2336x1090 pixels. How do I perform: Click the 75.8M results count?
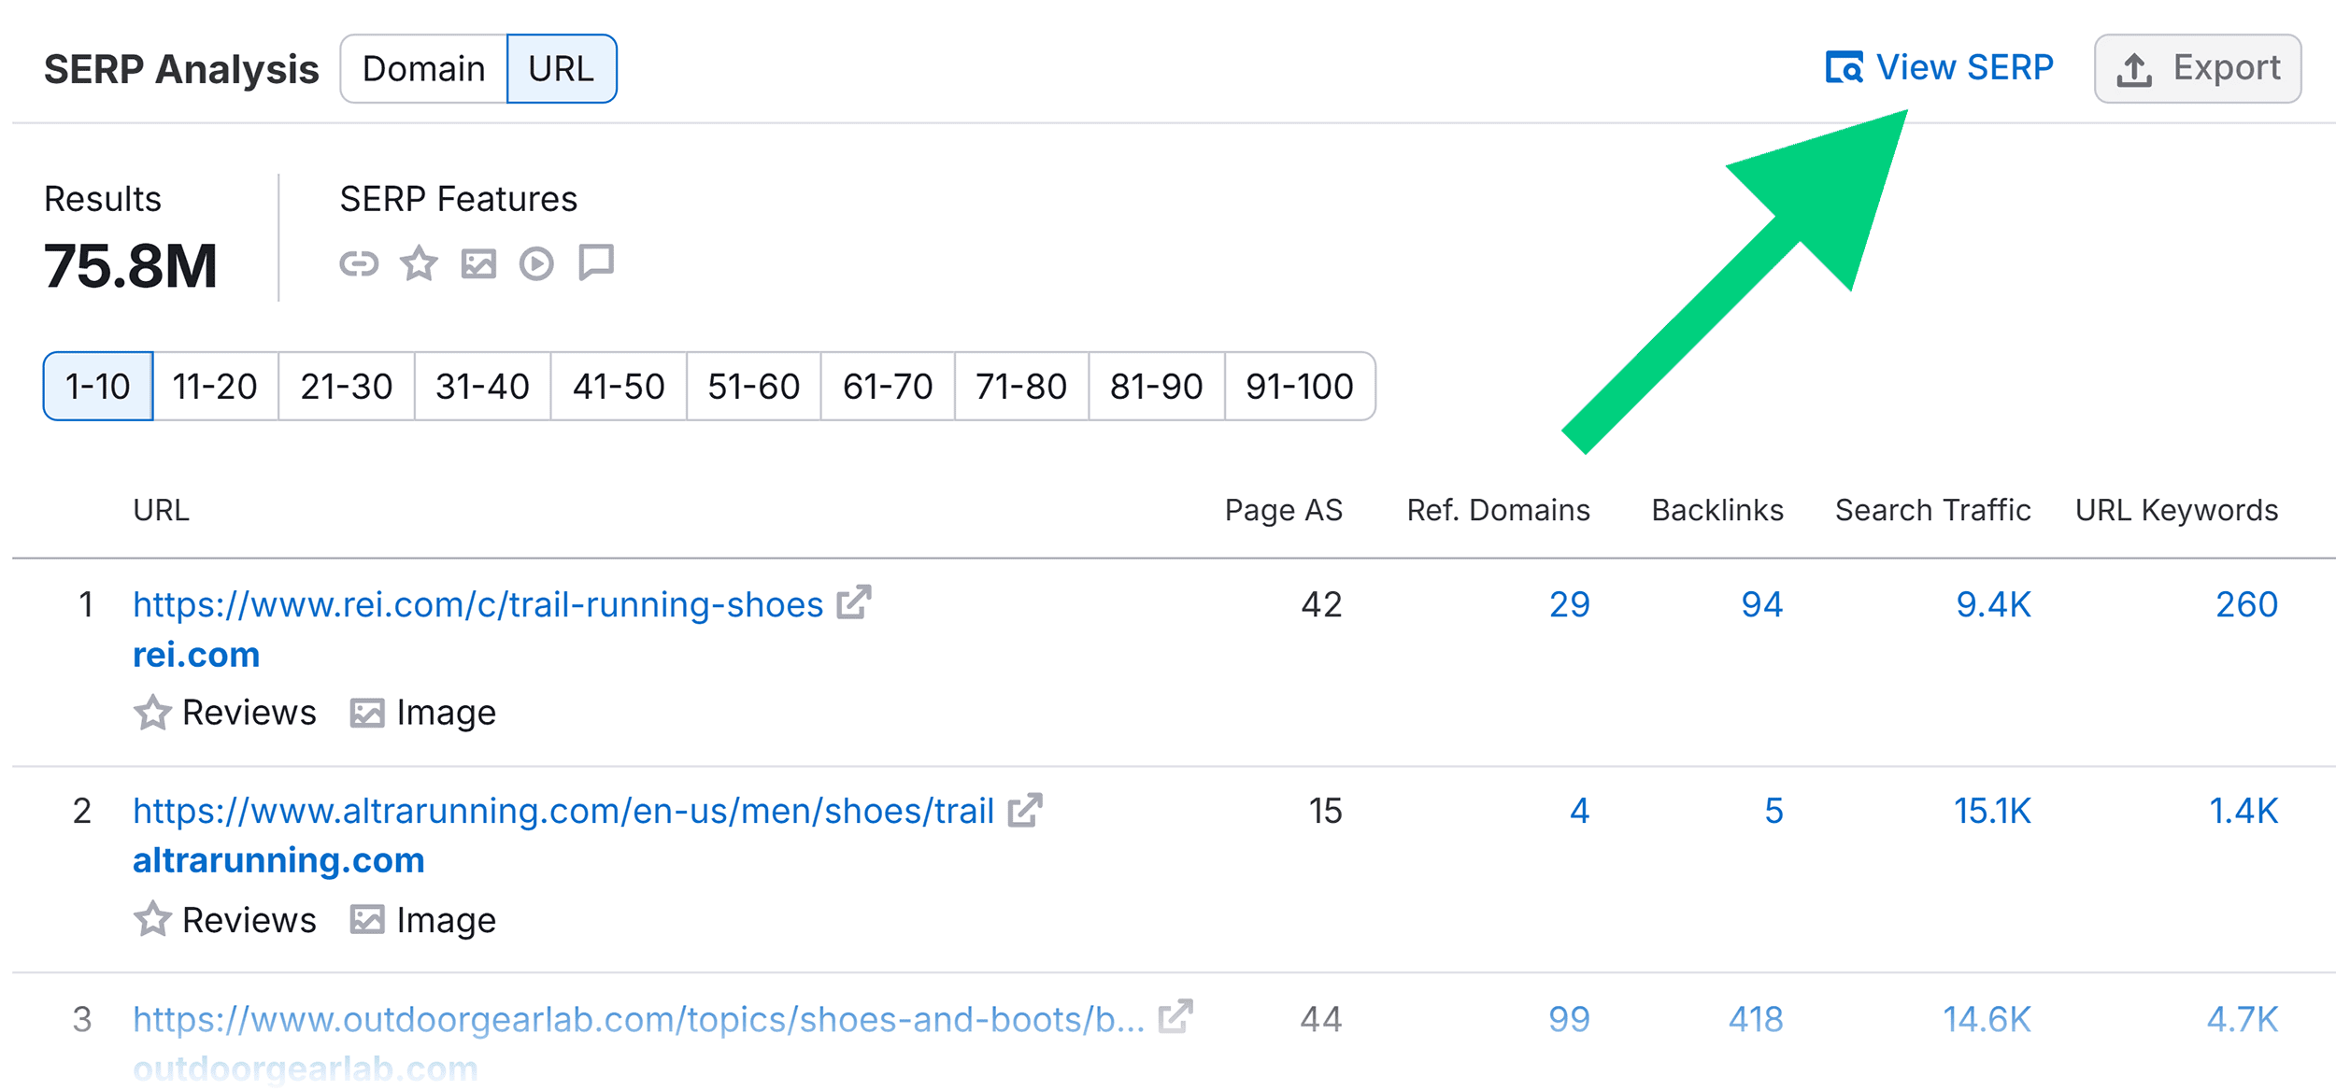tap(131, 266)
